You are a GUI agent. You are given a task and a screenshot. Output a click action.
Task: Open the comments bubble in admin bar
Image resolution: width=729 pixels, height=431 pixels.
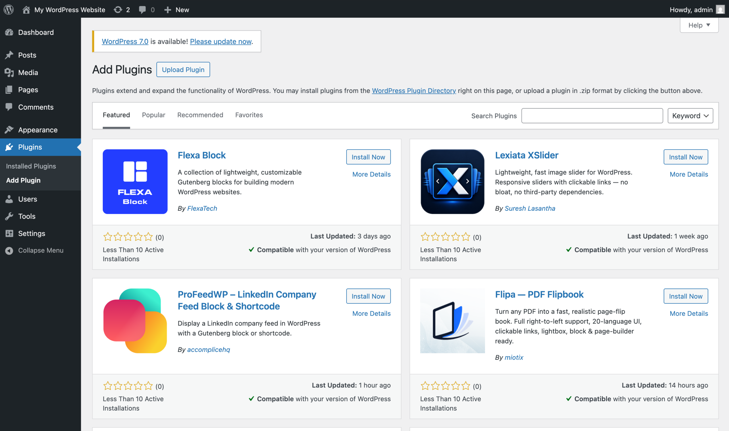click(x=142, y=10)
